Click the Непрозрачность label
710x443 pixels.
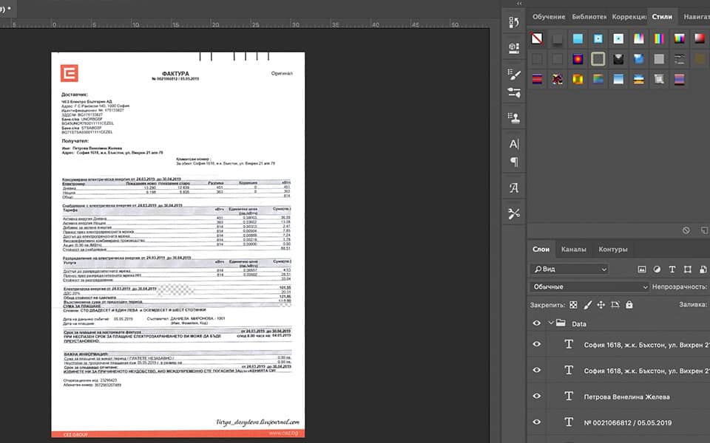[679, 286]
